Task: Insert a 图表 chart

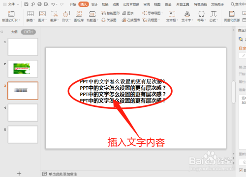Action: [x=128, y=13]
